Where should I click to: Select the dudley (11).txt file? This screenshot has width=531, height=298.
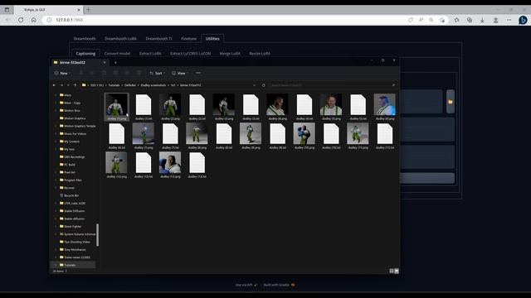[x=385, y=136]
